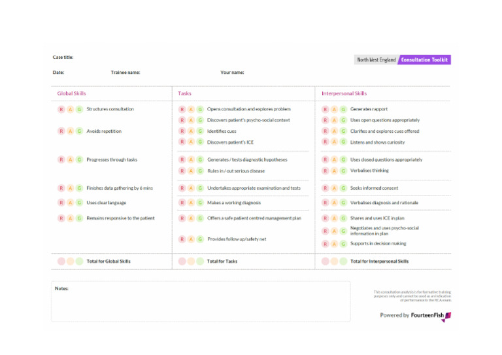This screenshot has width=502, height=355.
Task: Click green total circle for Tasks
Action: 200,262
